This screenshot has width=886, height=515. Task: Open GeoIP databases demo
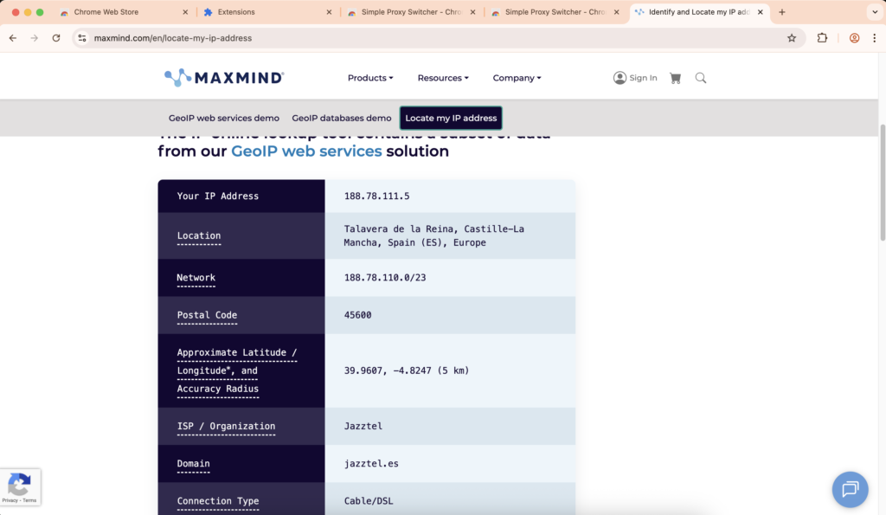(x=342, y=118)
